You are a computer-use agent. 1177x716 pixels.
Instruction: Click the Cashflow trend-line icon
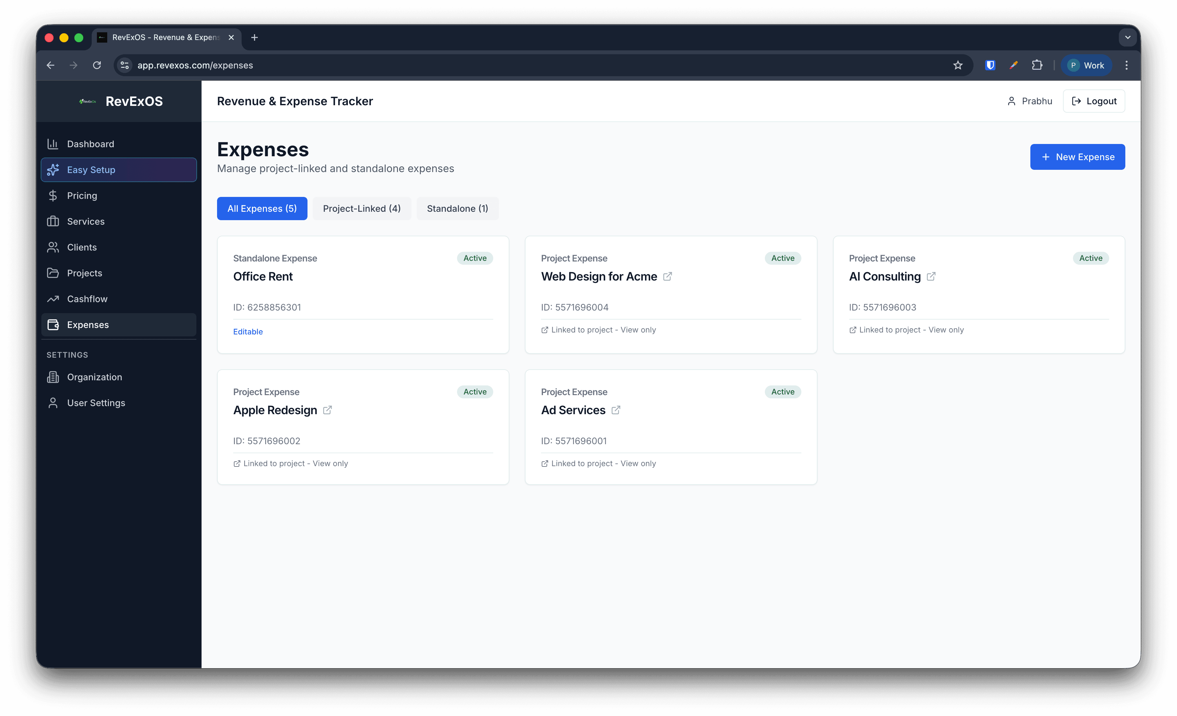tap(53, 298)
